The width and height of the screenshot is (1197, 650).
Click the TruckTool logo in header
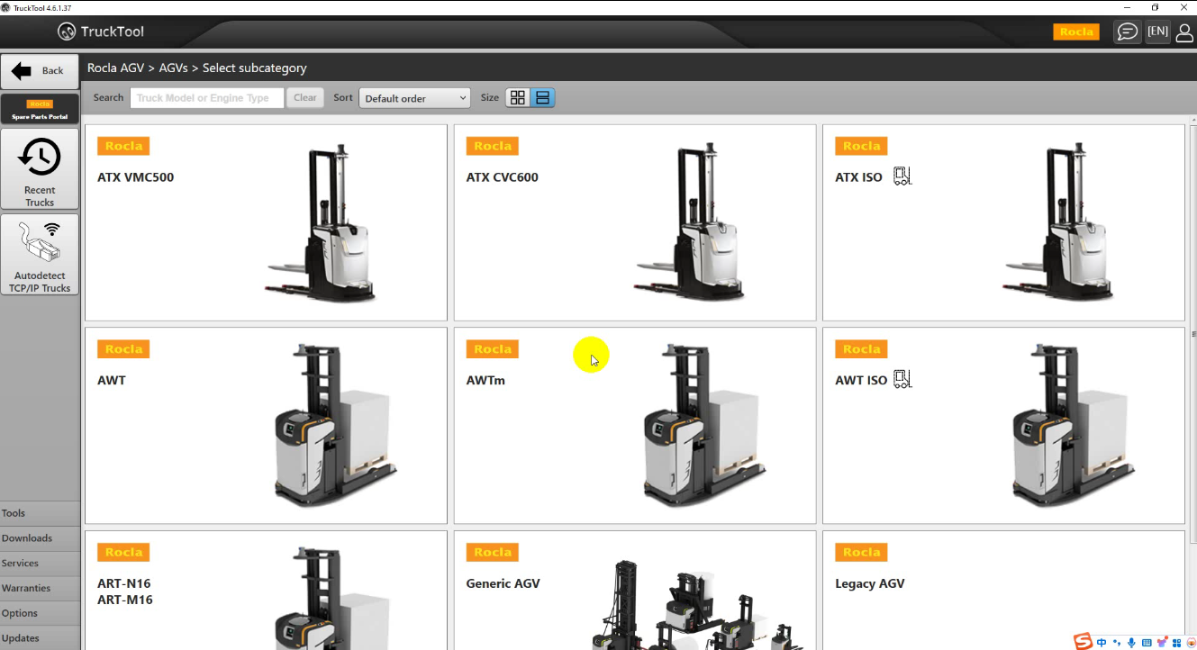point(101,32)
